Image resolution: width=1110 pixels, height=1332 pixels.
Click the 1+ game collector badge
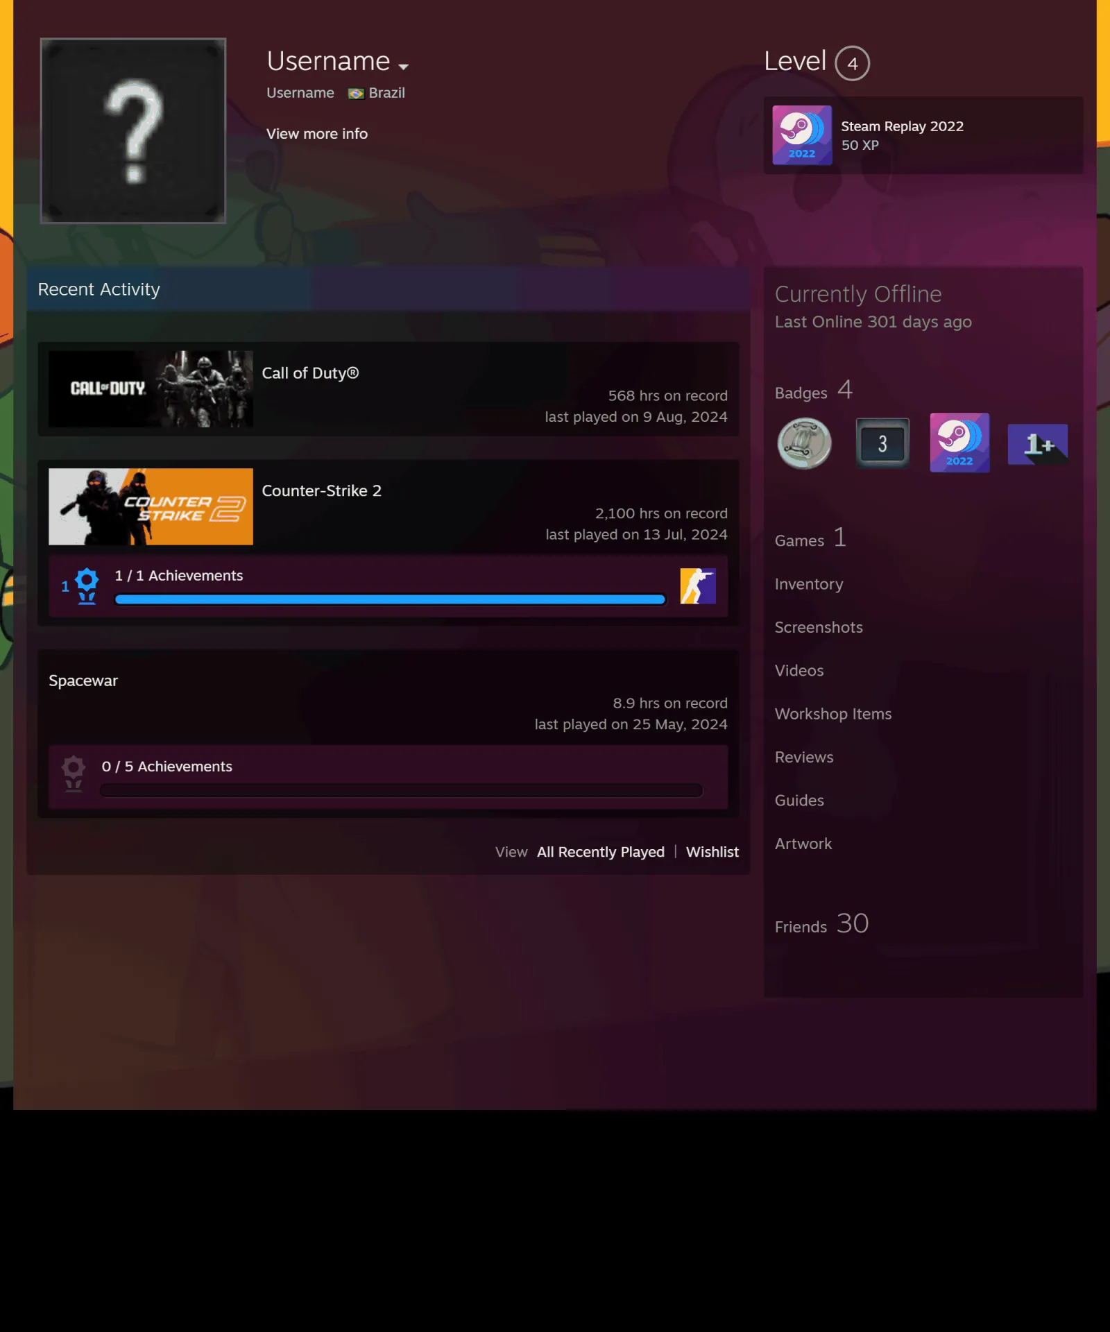coord(1038,444)
